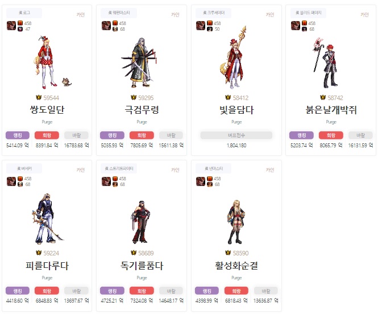The image size is (378, 314).
Task: Click the 버프점수 bar on 빛을담다 card
Action: point(236,135)
